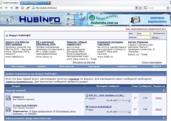Open Strem moderator link in О портале row

pyautogui.click(x=159, y=109)
